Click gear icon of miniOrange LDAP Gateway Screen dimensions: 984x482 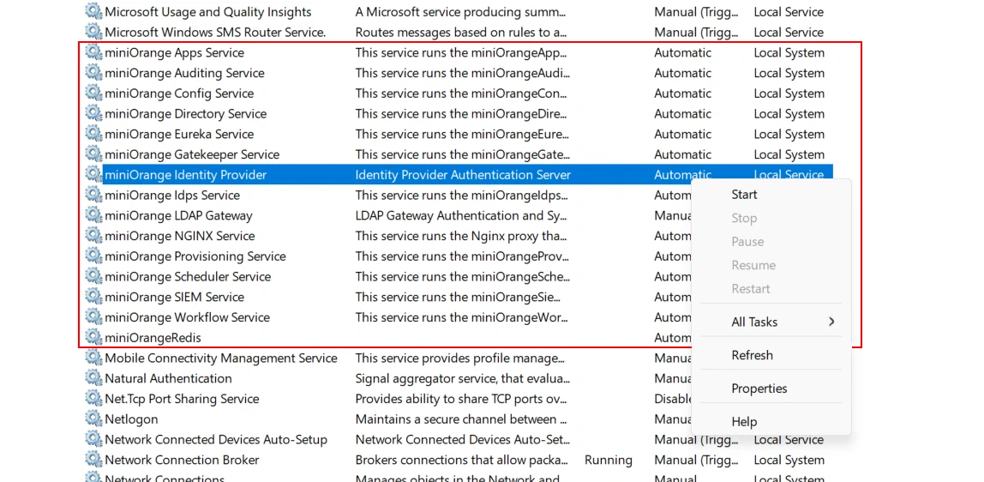click(93, 215)
